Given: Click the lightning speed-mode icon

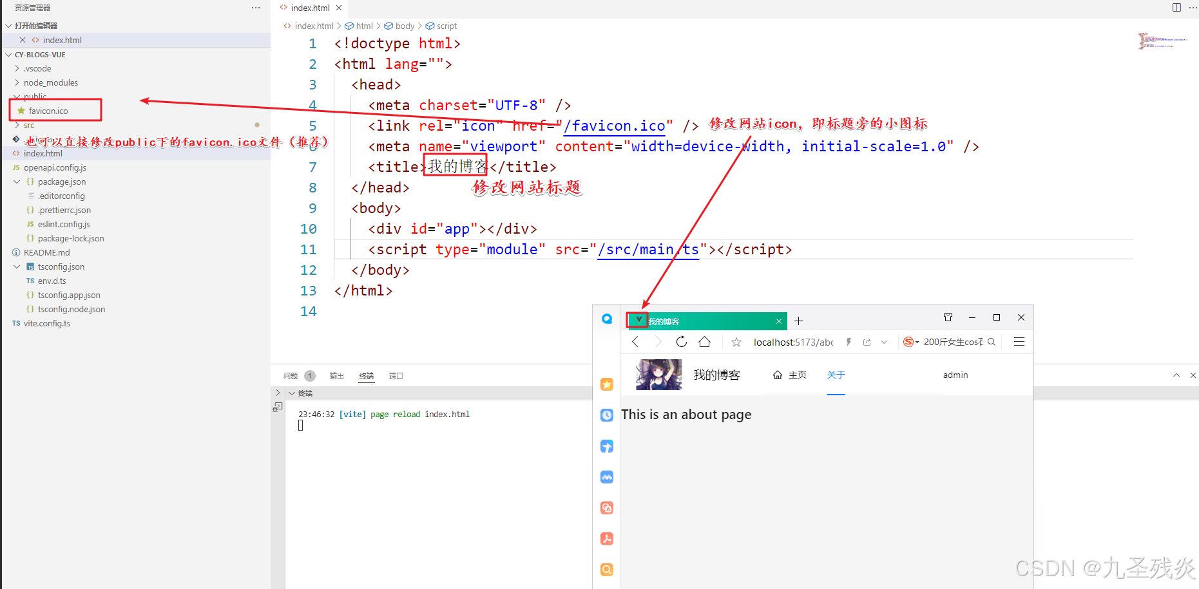Looking at the screenshot, I should [x=849, y=342].
